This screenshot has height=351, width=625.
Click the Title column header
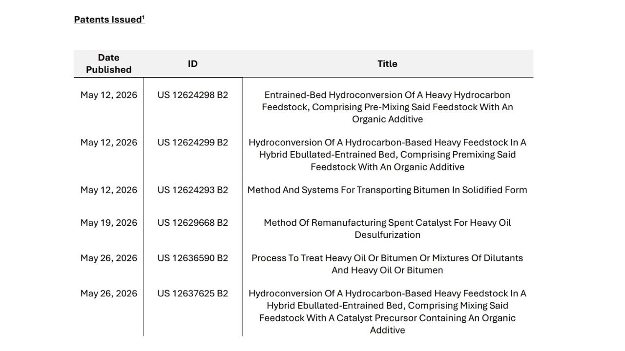[387, 64]
